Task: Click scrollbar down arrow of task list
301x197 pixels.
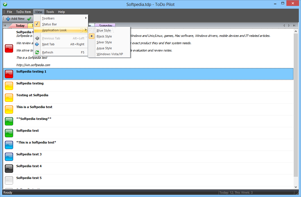Action: (296, 187)
